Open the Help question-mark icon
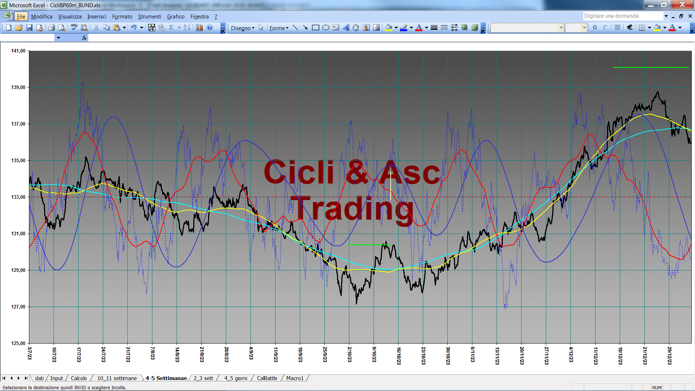This screenshot has height=391, width=695. tap(210, 28)
